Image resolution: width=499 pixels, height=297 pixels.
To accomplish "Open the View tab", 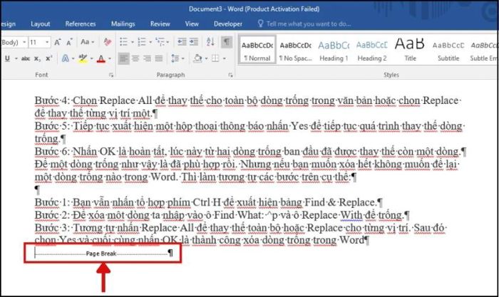I will click(x=192, y=24).
